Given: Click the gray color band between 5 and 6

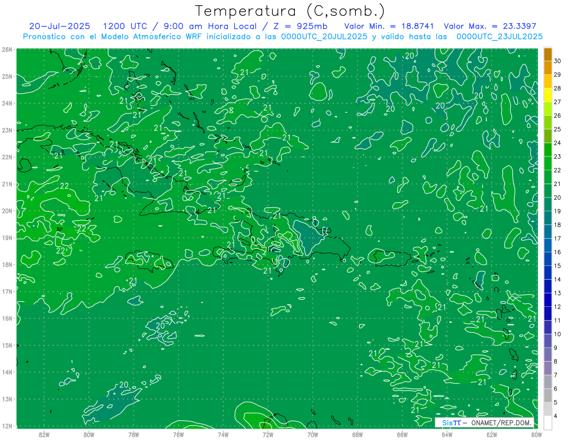Looking at the screenshot, I should pyautogui.click(x=548, y=395).
